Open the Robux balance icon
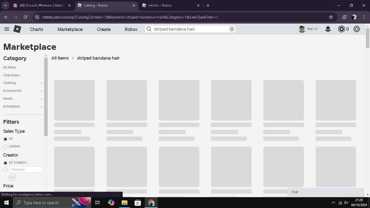 click(x=342, y=29)
